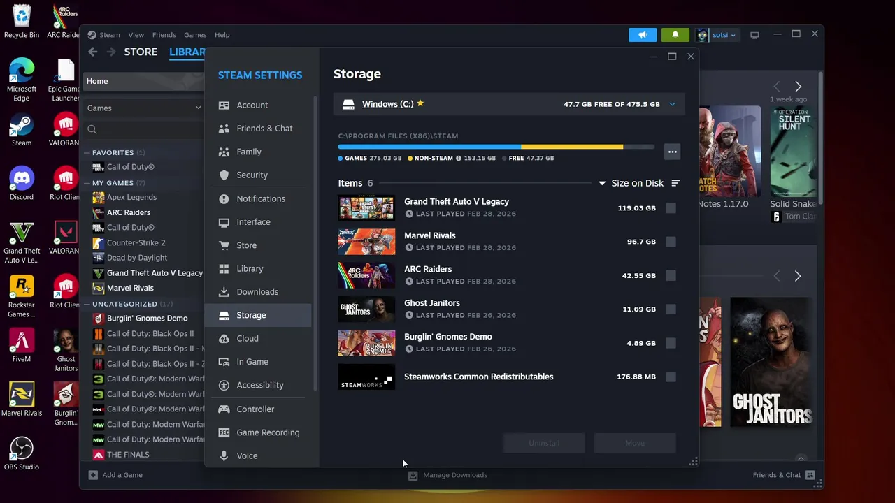Viewport: 895px width, 503px height.
Task: Click the Marvel Rivals storage thumbnail
Action: click(366, 242)
